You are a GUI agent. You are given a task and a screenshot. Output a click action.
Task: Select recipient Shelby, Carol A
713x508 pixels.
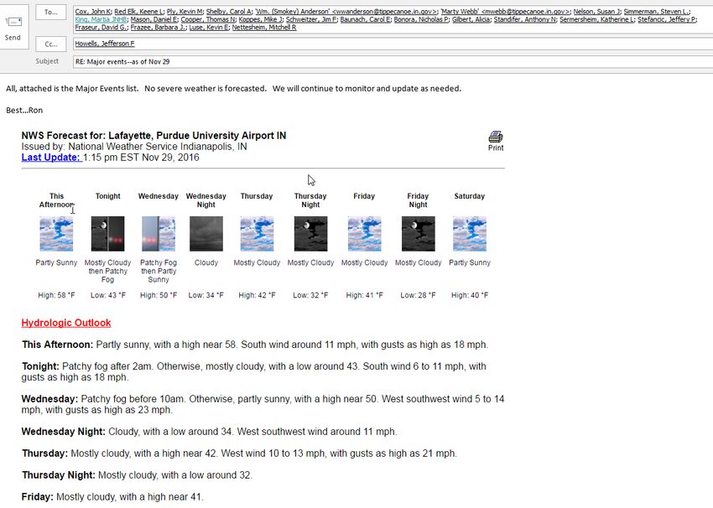[227, 12]
